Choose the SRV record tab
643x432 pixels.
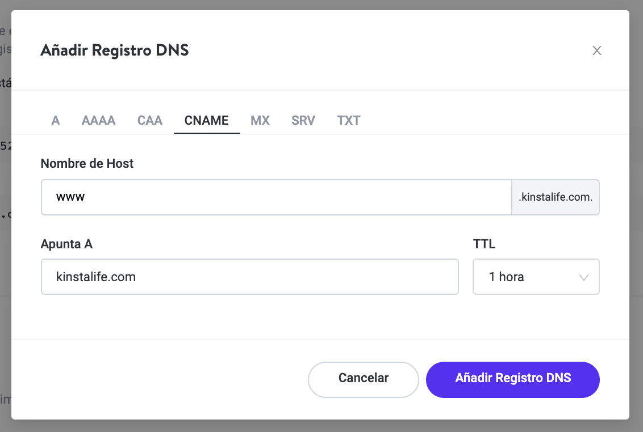coord(303,120)
